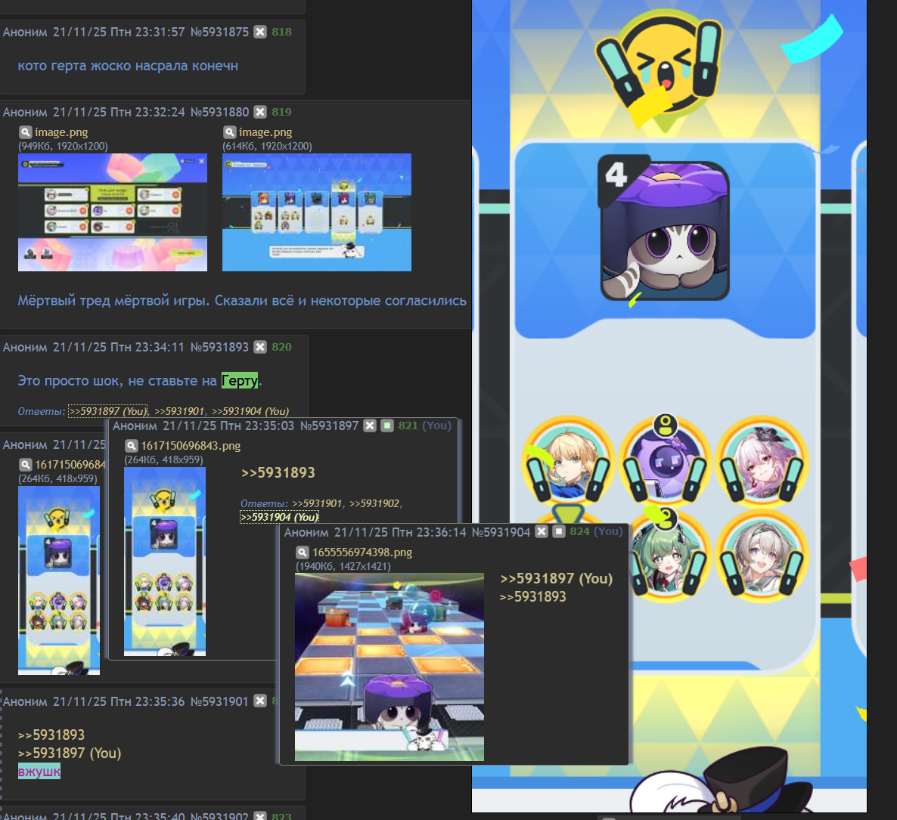
Task: Click square icon beside popup post №5931897
Action: pyautogui.click(x=386, y=426)
